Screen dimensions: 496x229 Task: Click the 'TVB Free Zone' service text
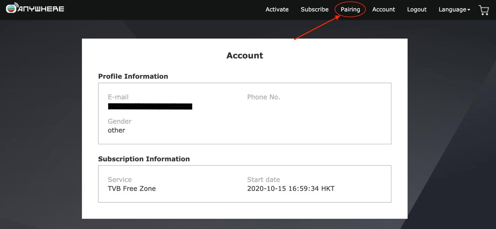[x=132, y=188]
